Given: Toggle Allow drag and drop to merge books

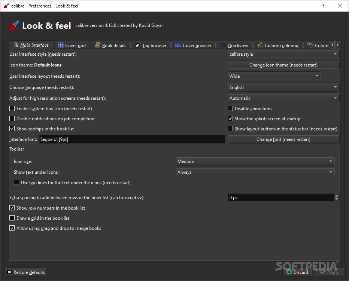Looking at the screenshot, I should tap(12, 228).
